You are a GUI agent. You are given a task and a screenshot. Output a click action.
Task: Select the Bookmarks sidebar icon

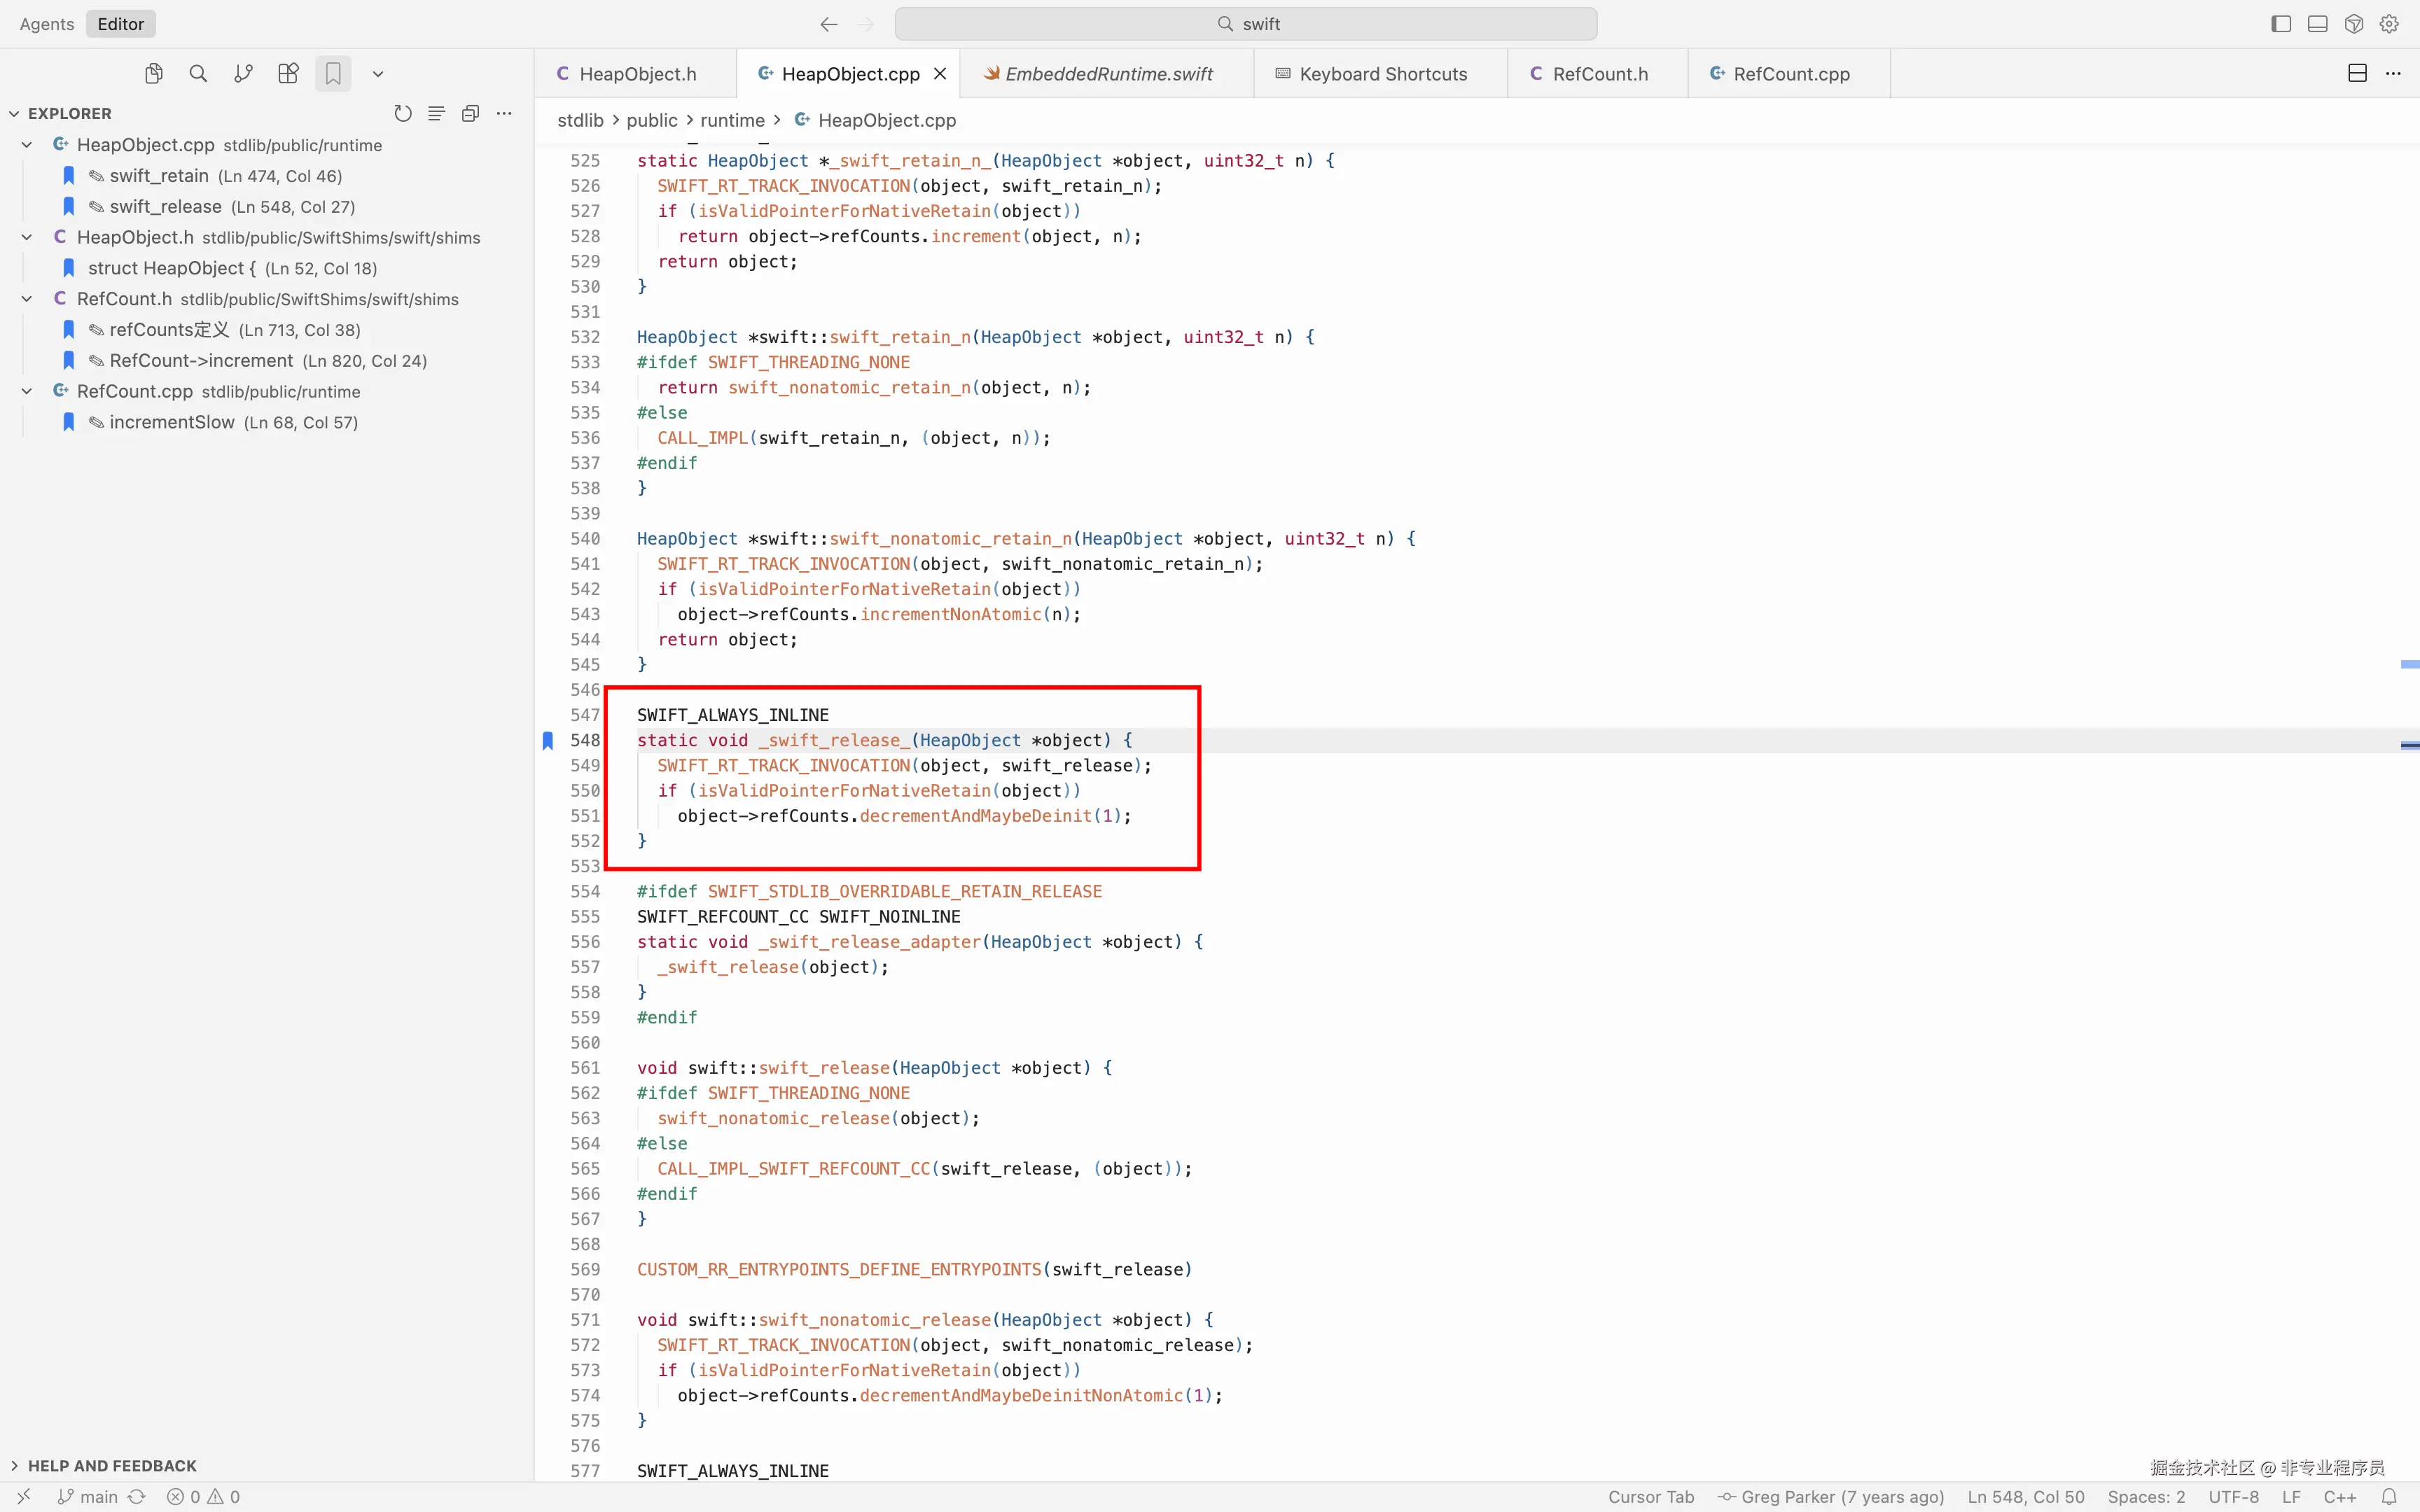pyautogui.click(x=333, y=74)
